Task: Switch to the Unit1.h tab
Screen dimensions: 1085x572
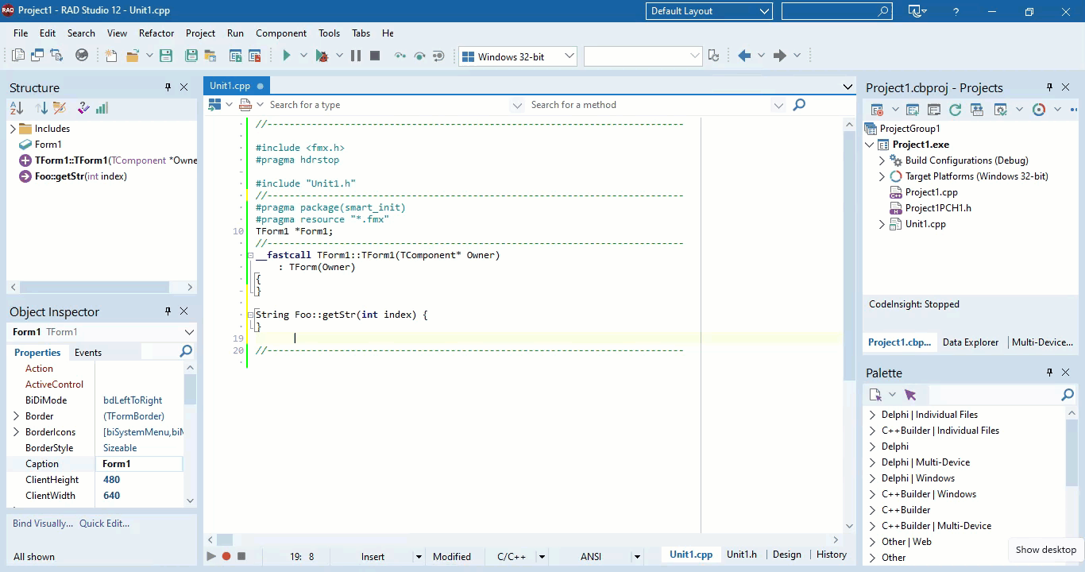Action: pyautogui.click(x=742, y=555)
